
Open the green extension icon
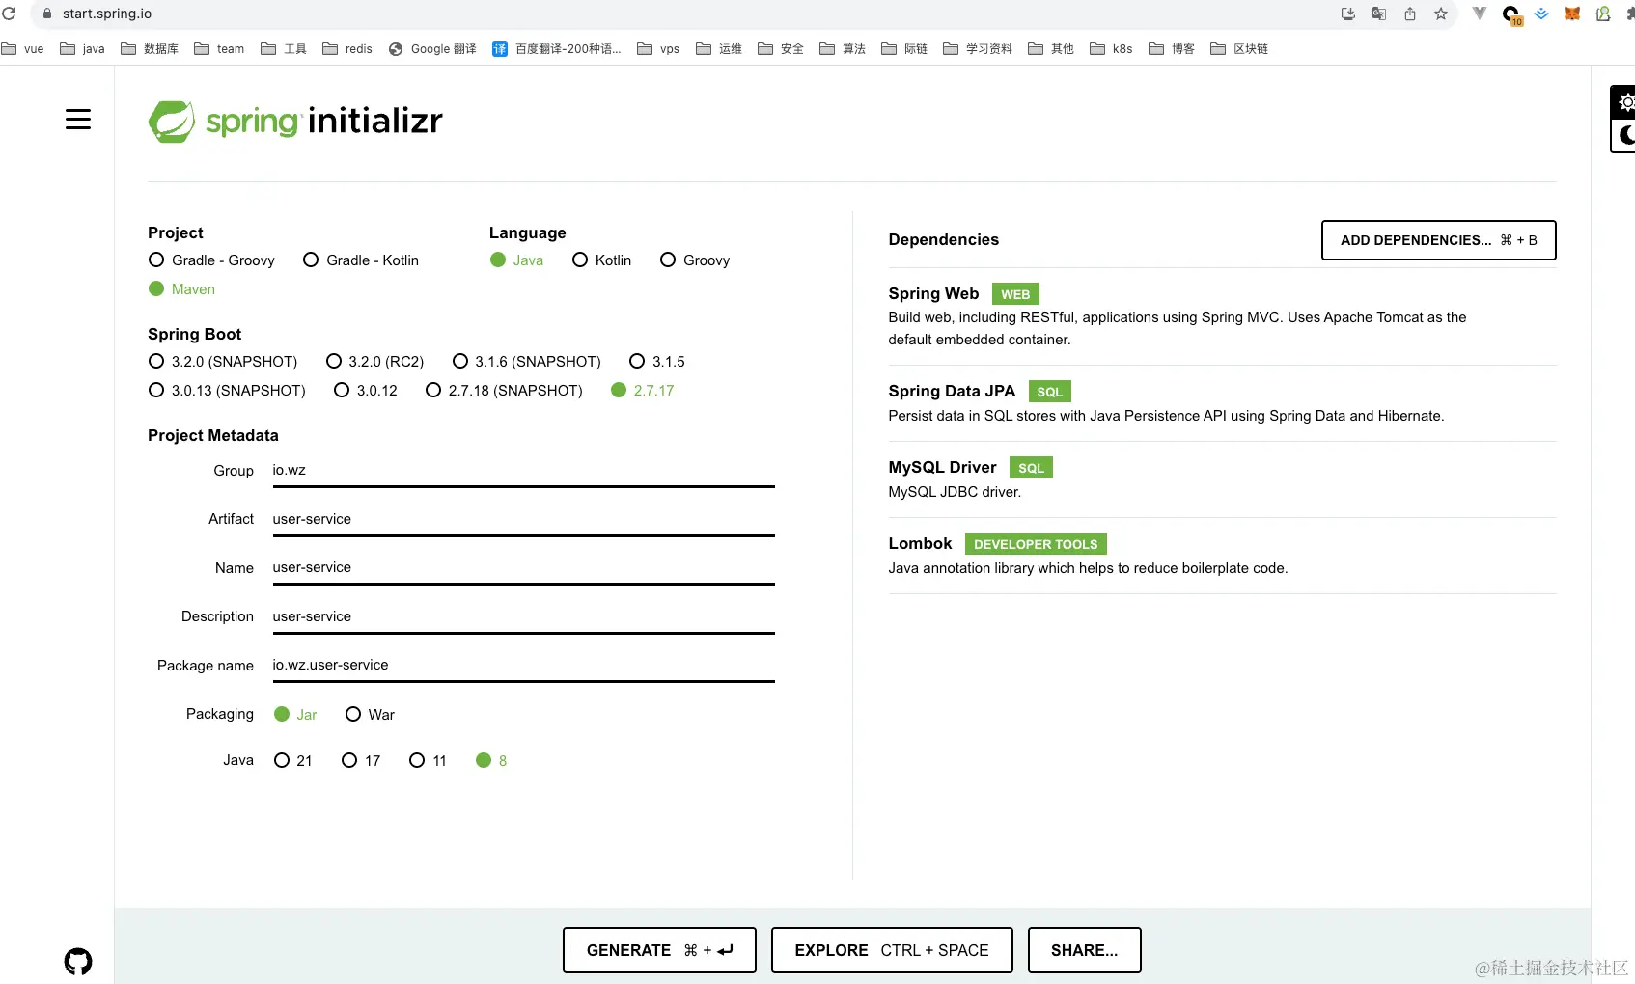[x=1603, y=14]
